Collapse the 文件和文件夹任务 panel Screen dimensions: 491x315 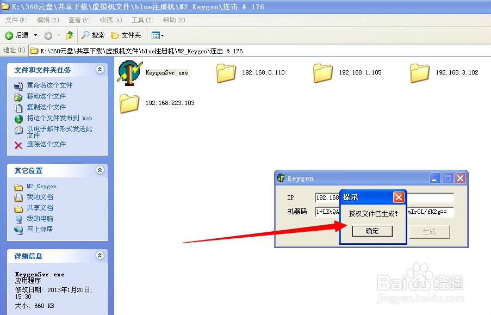point(100,70)
